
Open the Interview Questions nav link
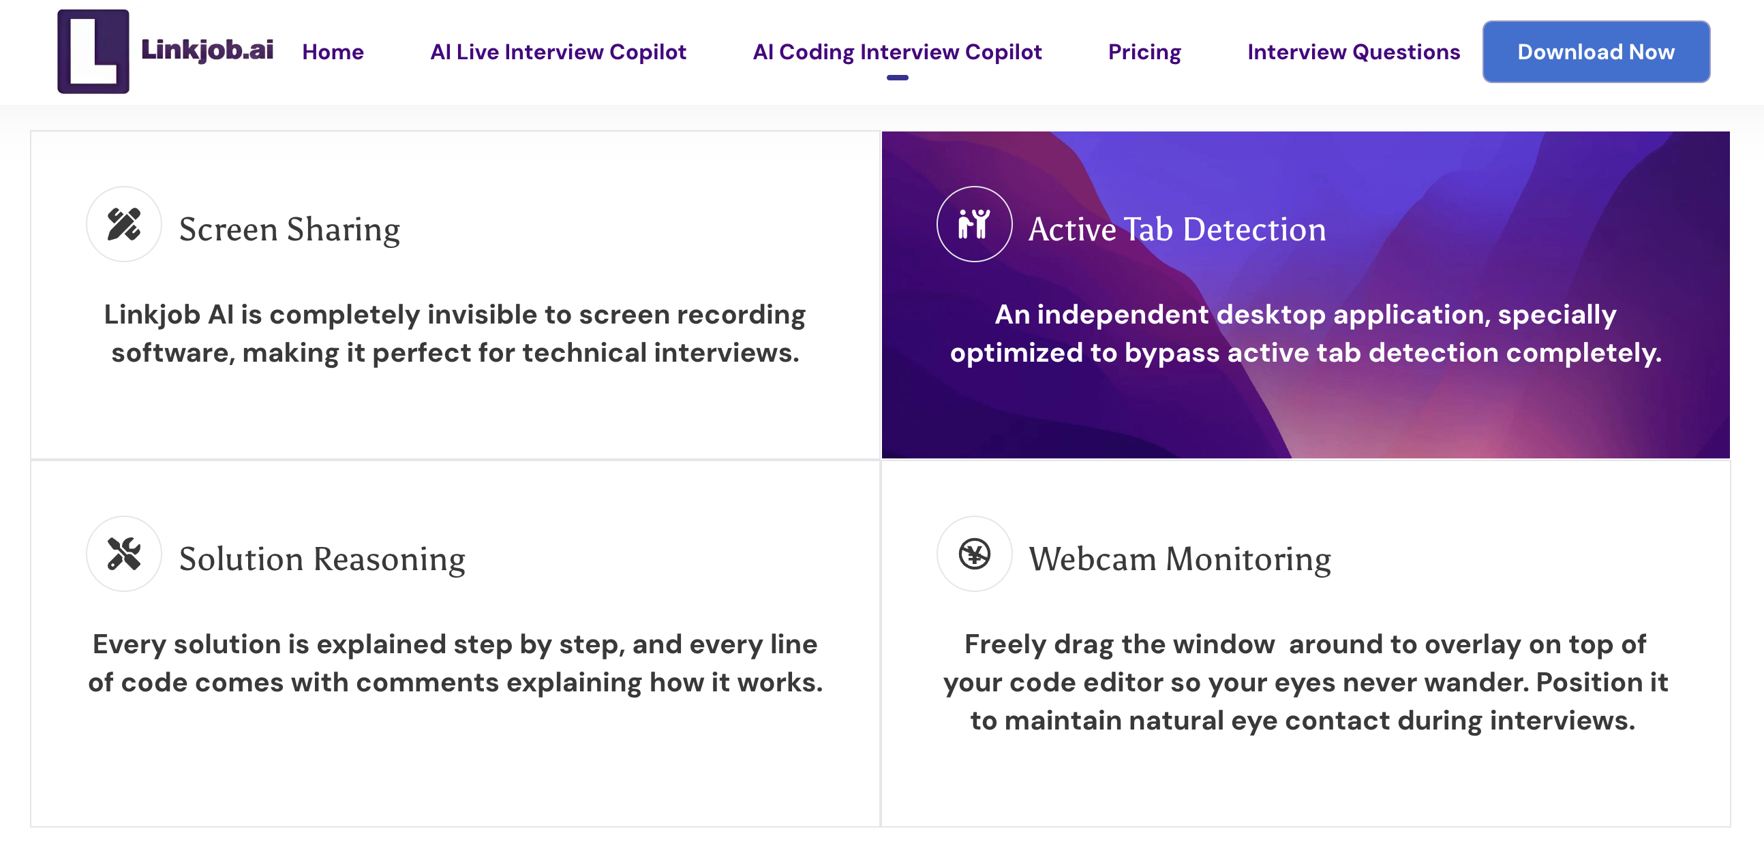[x=1353, y=51]
